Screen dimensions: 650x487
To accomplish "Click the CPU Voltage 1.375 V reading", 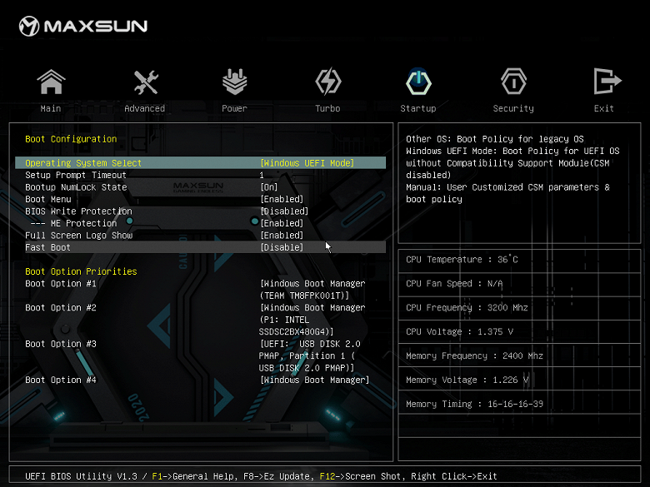I will pyautogui.click(x=459, y=331).
